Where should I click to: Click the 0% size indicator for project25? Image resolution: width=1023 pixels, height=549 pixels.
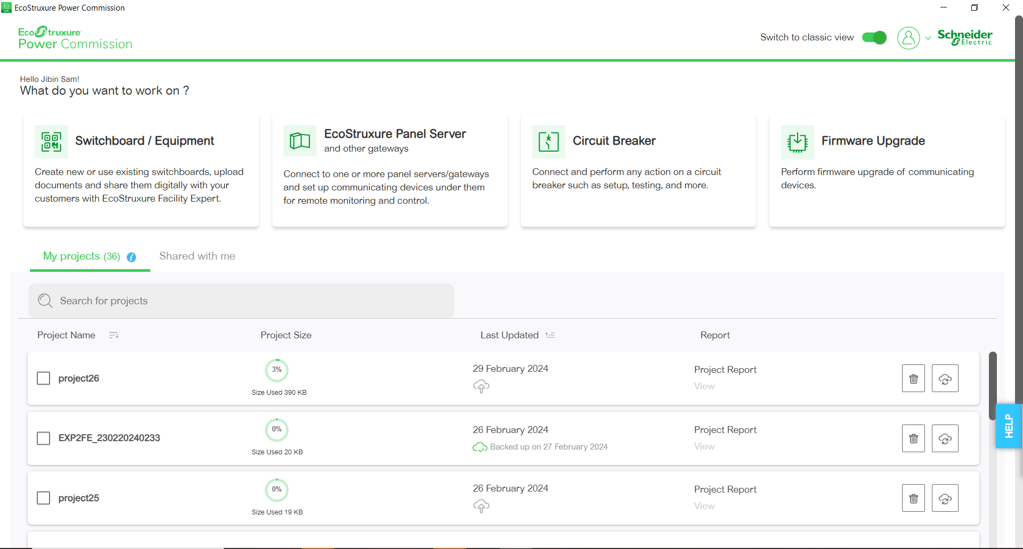(x=277, y=489)
